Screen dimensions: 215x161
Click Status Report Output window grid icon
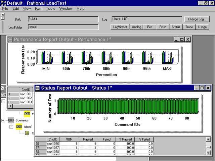pos(37,88)
